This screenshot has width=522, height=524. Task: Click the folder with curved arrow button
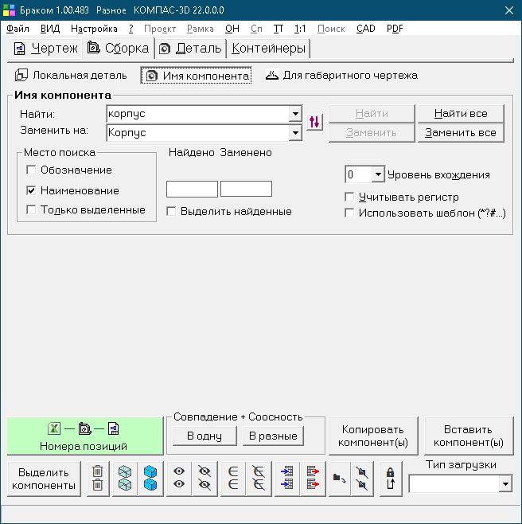click(x=340, y=479)
